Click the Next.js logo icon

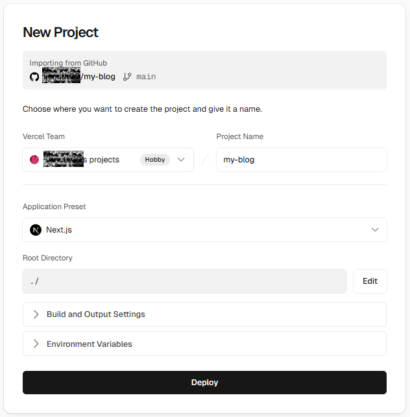tap(36, 230)
